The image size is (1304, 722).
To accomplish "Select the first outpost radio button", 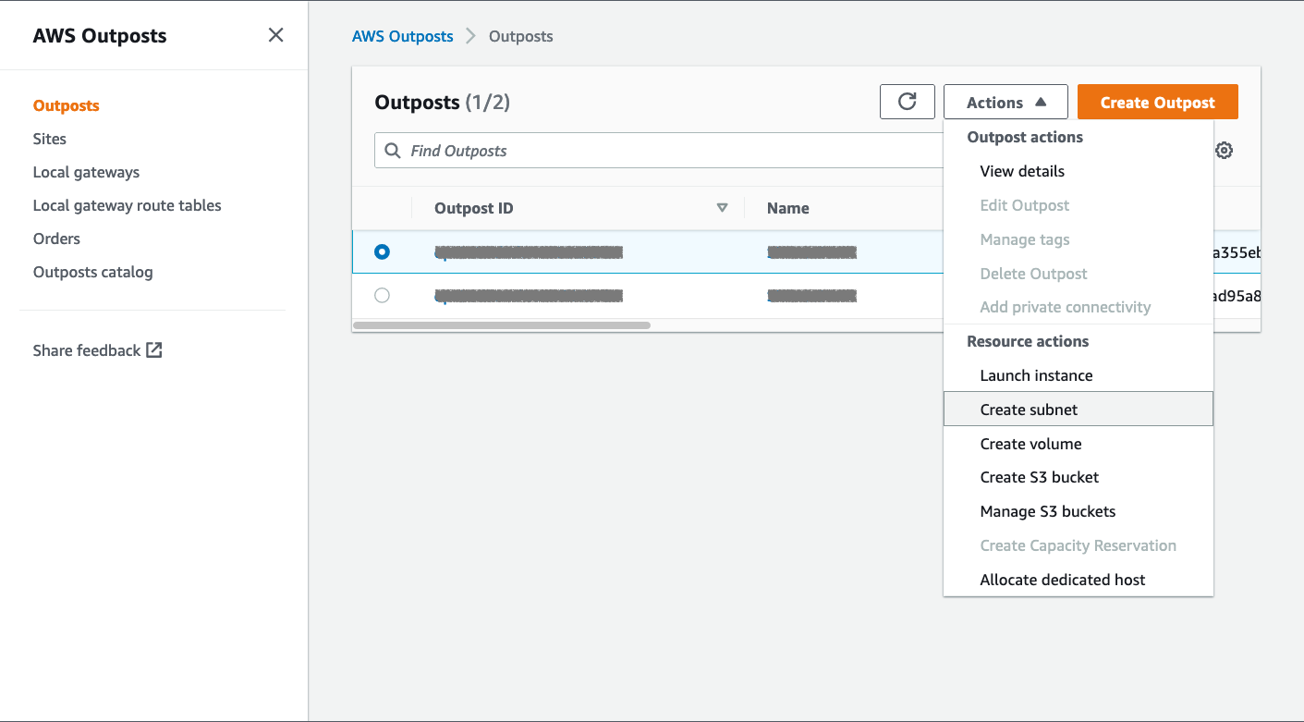I will point(382,251).
